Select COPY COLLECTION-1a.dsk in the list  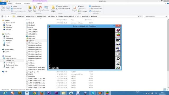tap(37, 67)
